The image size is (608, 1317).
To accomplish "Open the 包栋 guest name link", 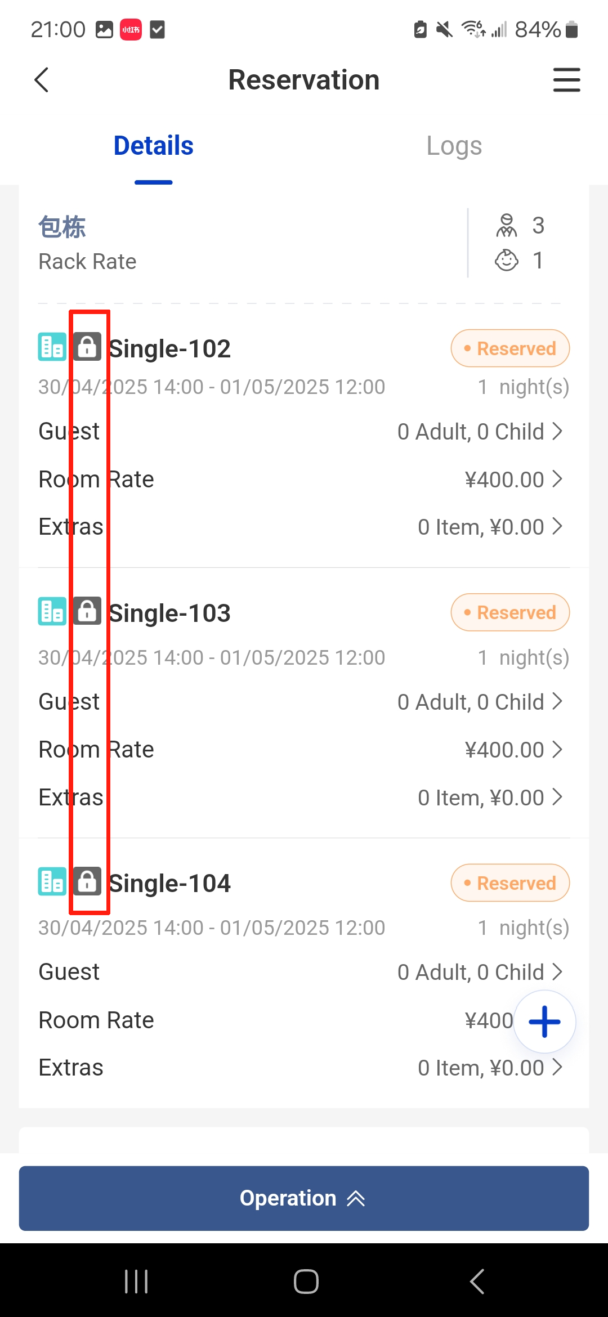I will 62,227.
